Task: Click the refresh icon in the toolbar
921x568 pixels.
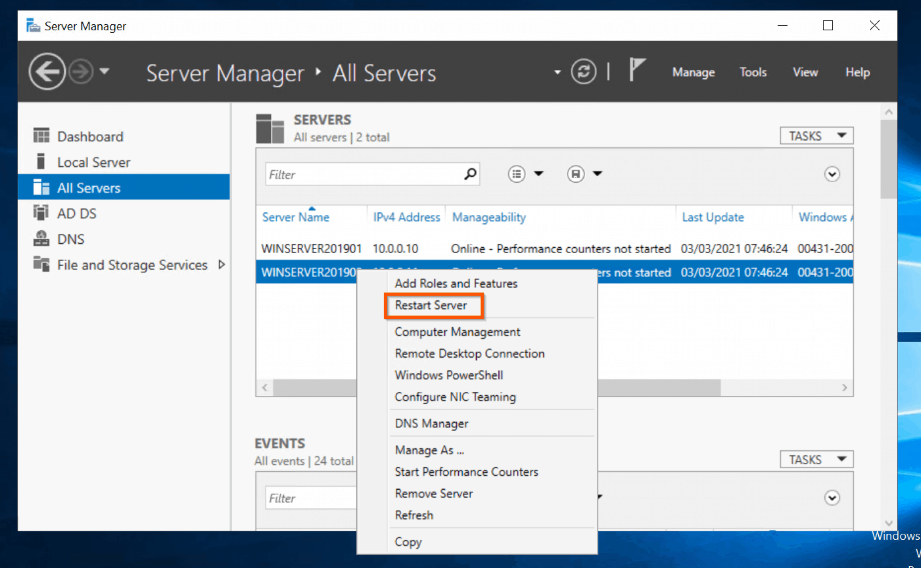Action: (x=584, y=71)
